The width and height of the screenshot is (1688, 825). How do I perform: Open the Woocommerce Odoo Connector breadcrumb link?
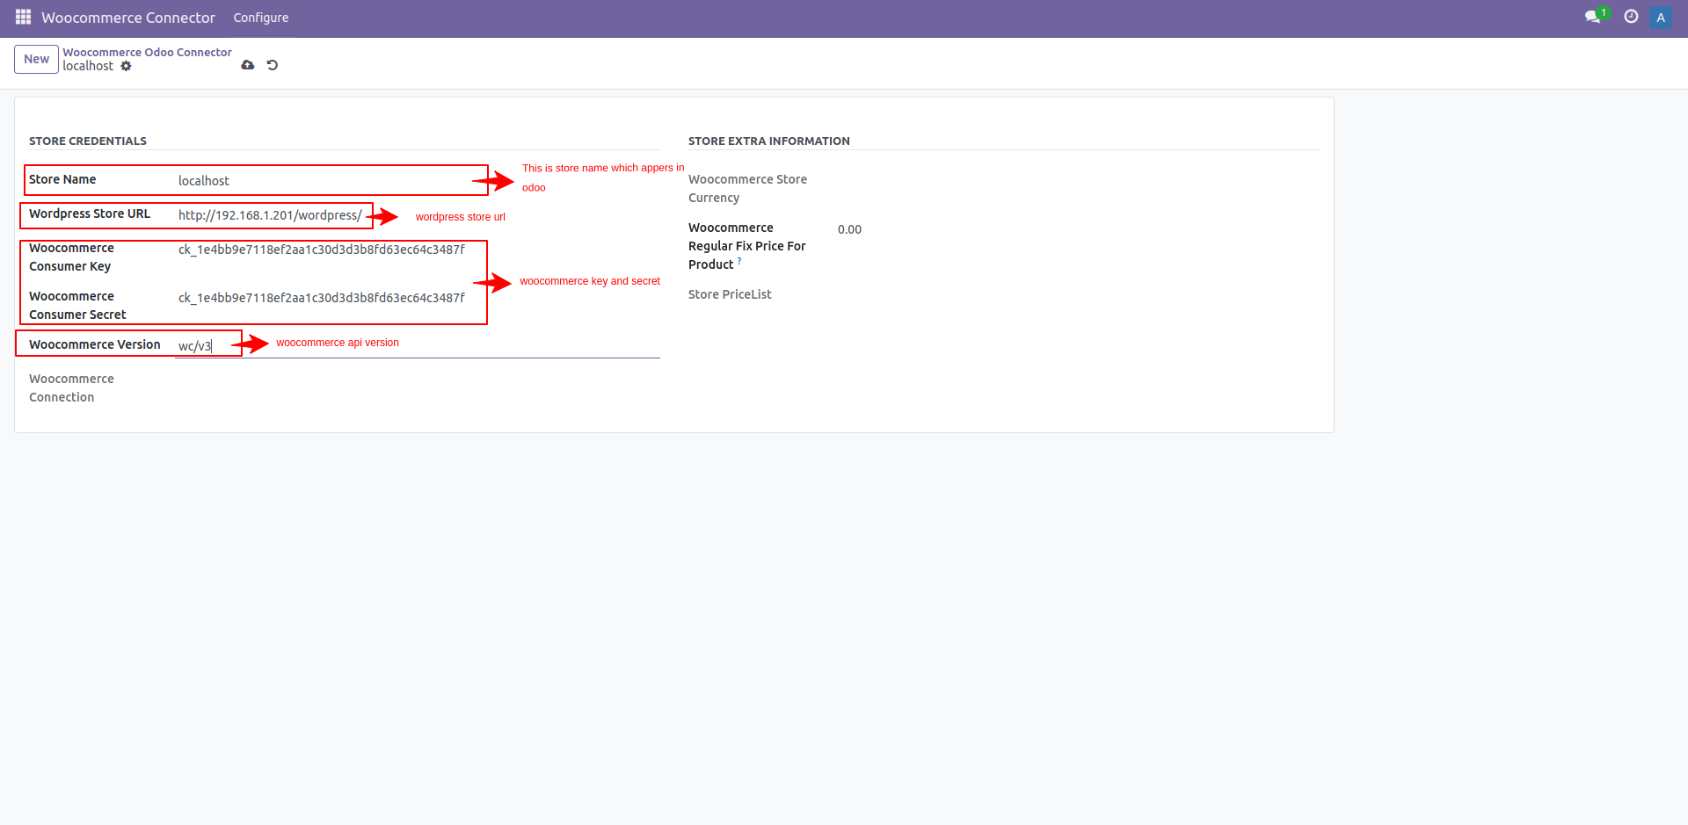(x=146, y=52)
